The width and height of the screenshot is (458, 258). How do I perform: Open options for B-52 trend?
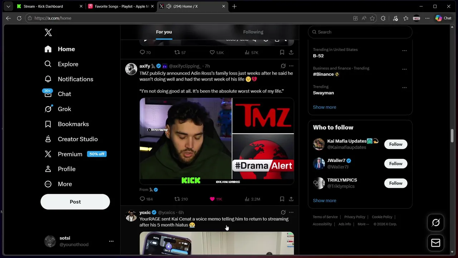click(404, 51)
